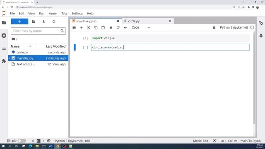Open the Property Inspector gears icon
Screen dimensions: 265x149
[x=261, y=23]
